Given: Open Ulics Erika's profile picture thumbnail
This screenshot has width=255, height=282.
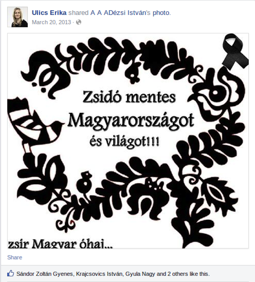Looking at the screenshot, I should point(17,17).
